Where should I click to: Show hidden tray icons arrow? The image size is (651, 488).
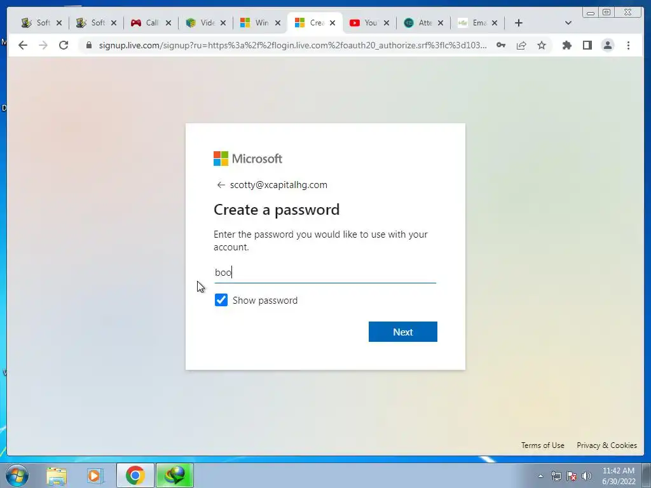(540, 476)
